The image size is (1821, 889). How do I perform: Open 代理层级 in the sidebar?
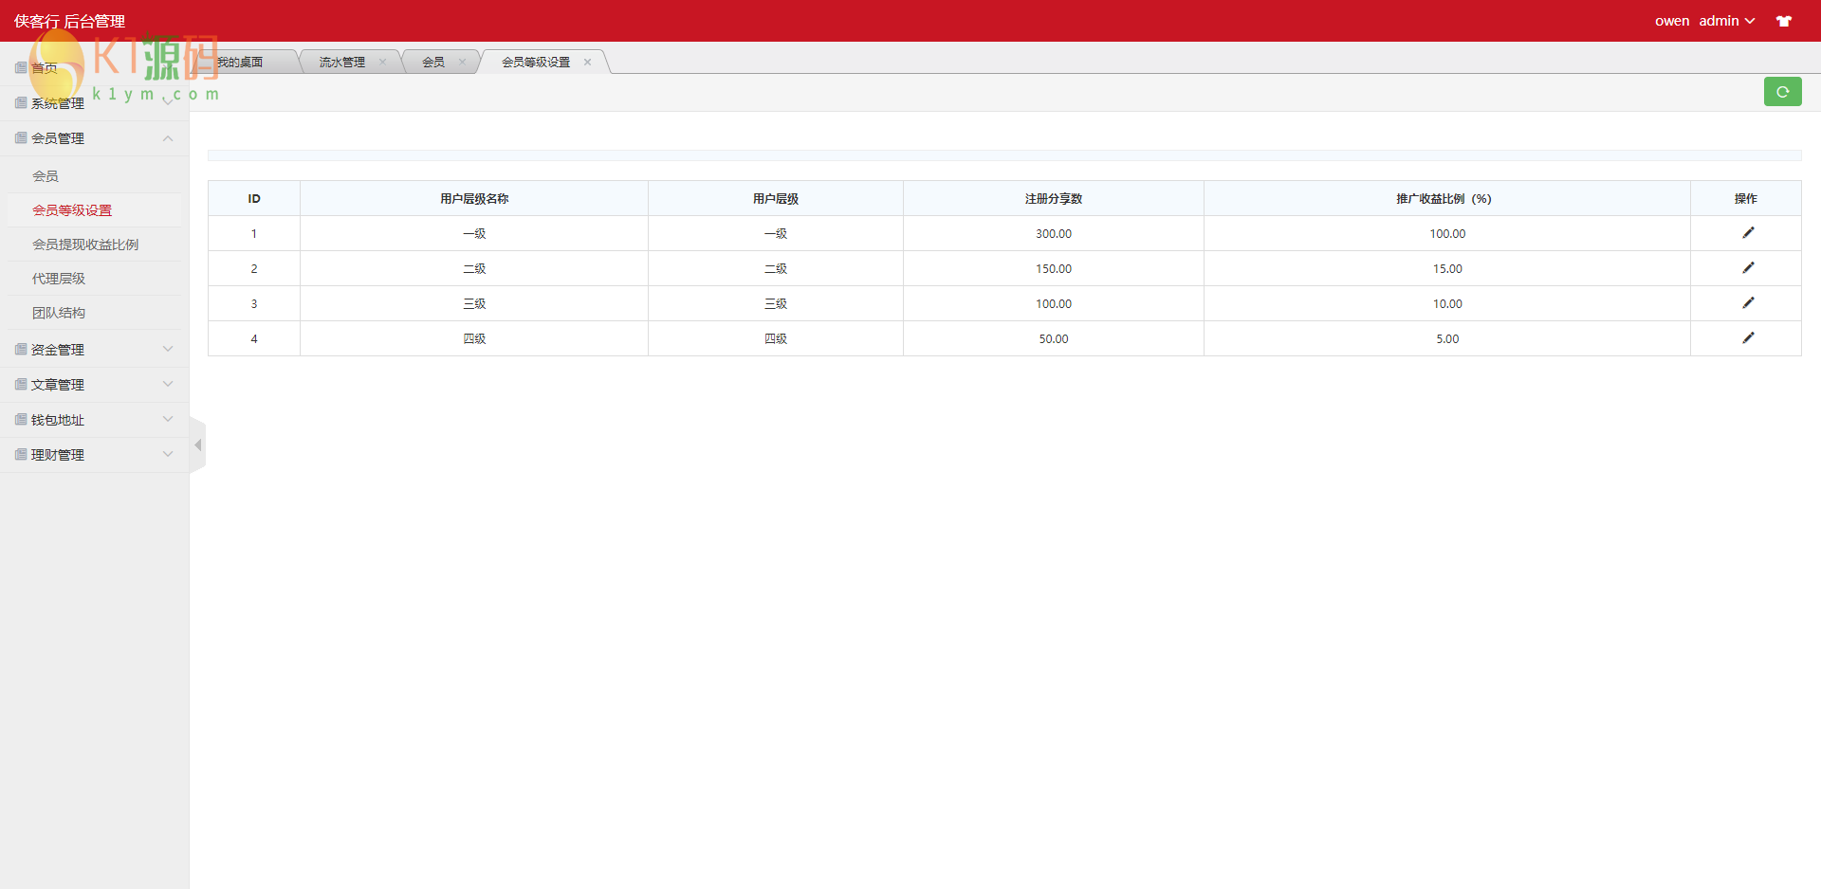[x=59, y=279]
